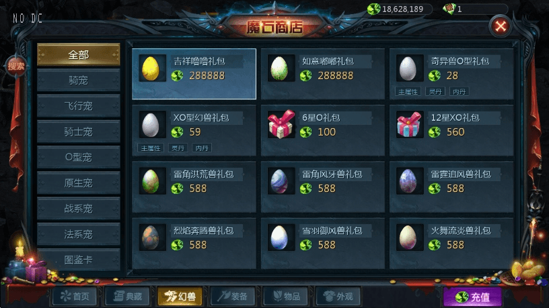Click the purple 充值 recharge button
549x308 pixels.
(472, 297)
